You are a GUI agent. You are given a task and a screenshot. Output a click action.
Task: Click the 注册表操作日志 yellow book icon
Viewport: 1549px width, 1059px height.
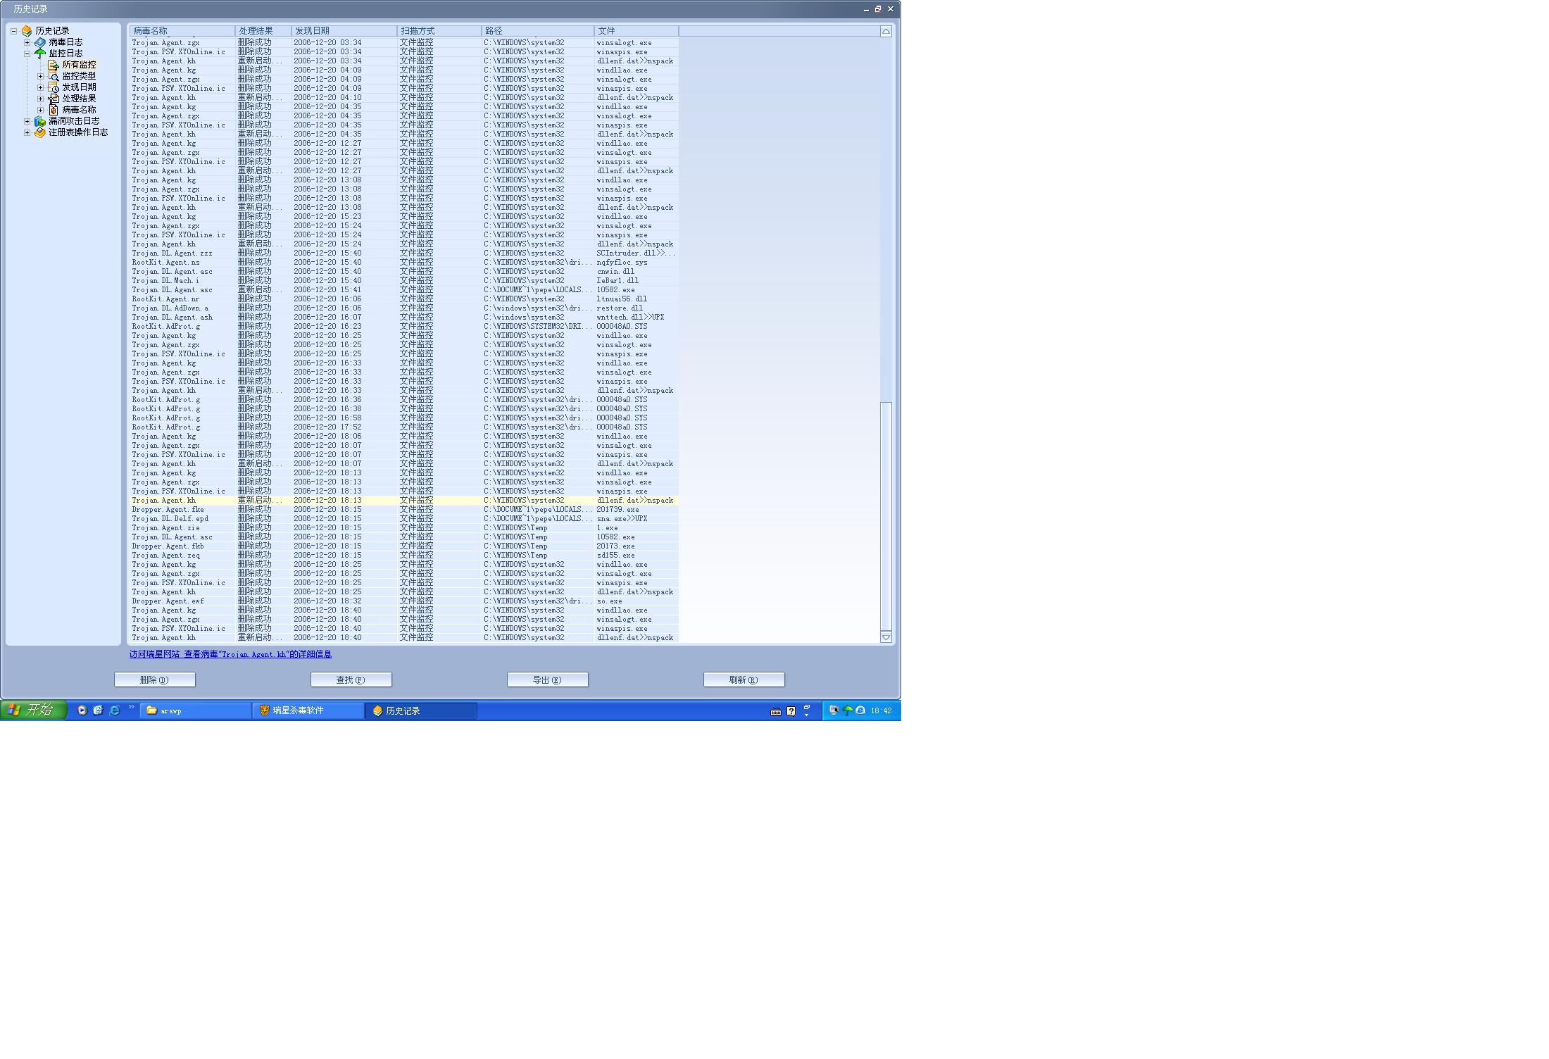(x=40, y=132)
